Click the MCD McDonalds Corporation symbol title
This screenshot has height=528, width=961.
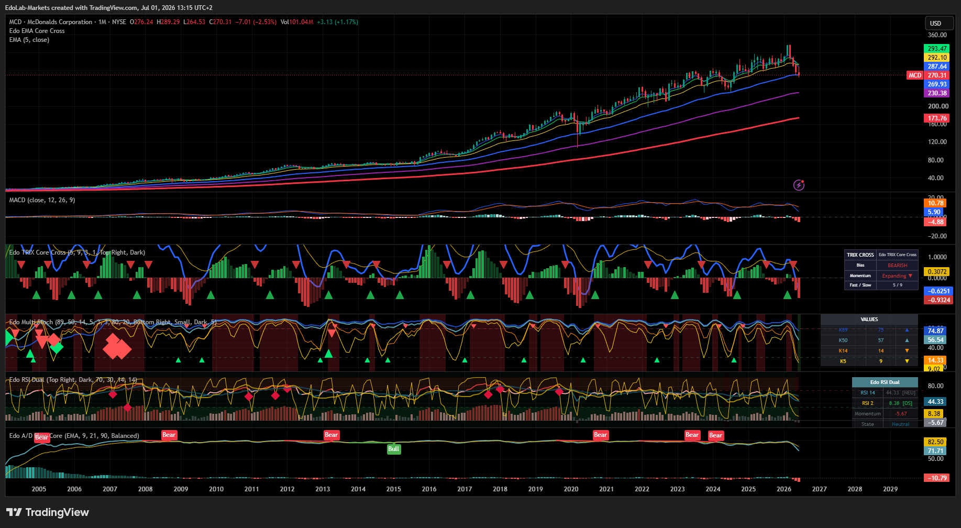point(51,22)
